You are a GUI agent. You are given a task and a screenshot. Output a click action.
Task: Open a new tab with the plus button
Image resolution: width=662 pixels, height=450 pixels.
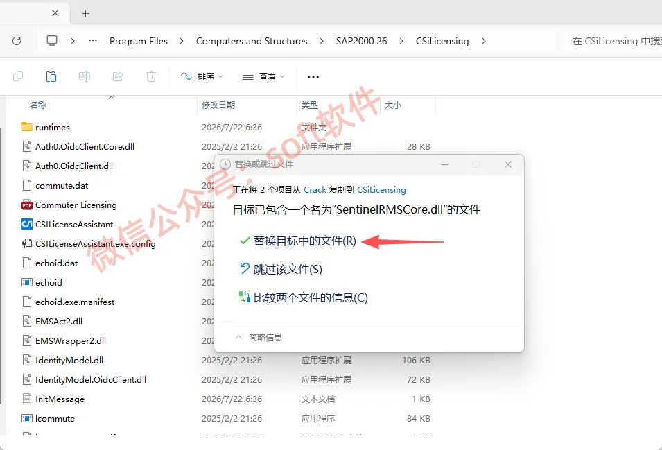pos(86,13)
